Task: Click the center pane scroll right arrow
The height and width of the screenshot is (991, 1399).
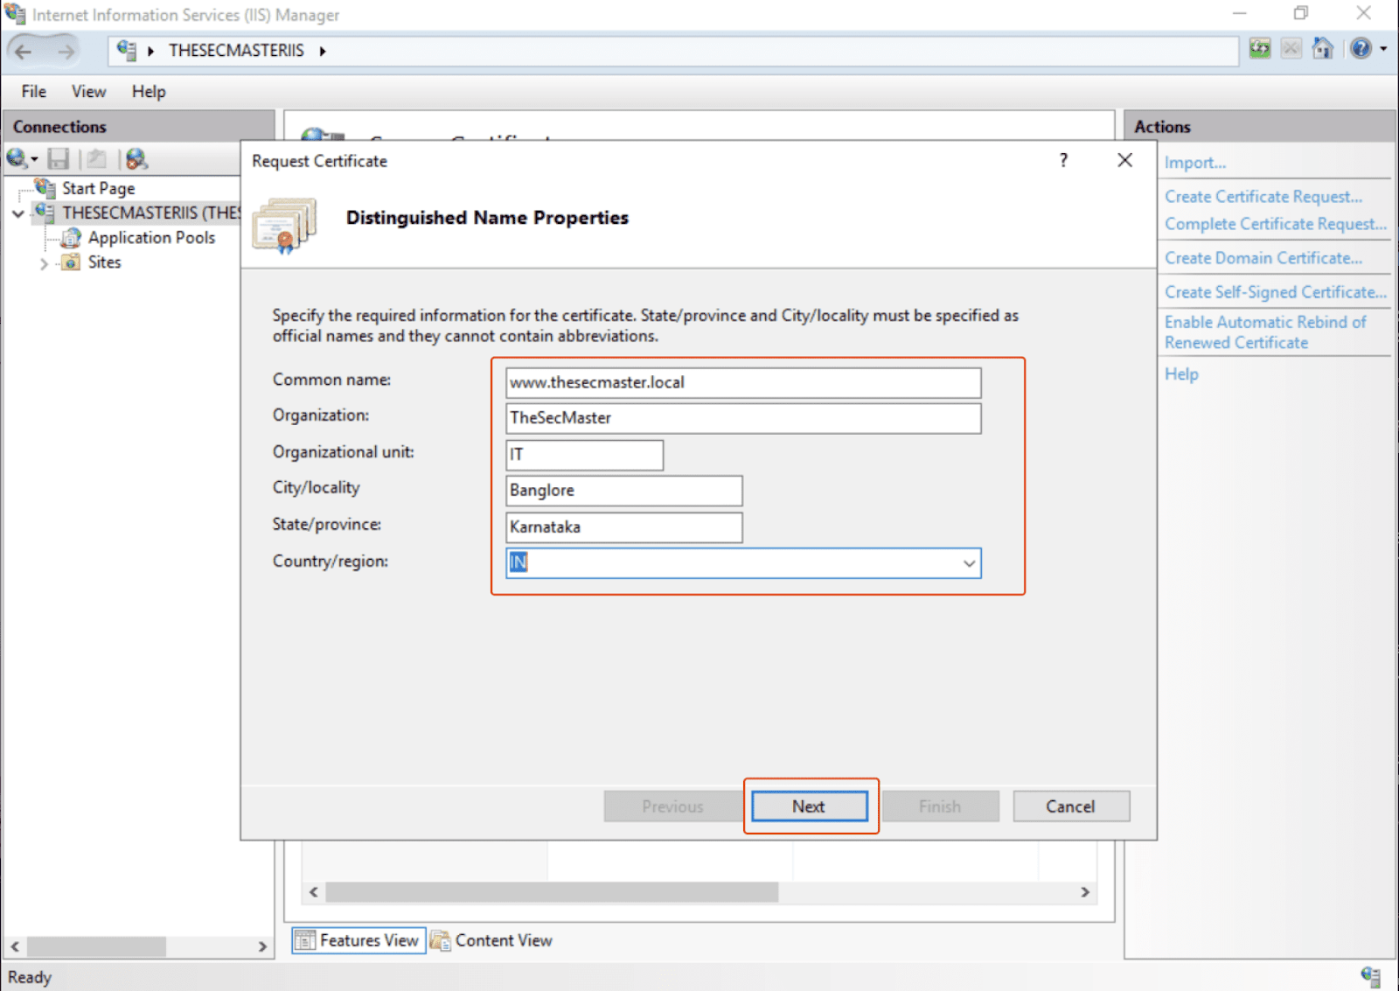Action: 1085,892
